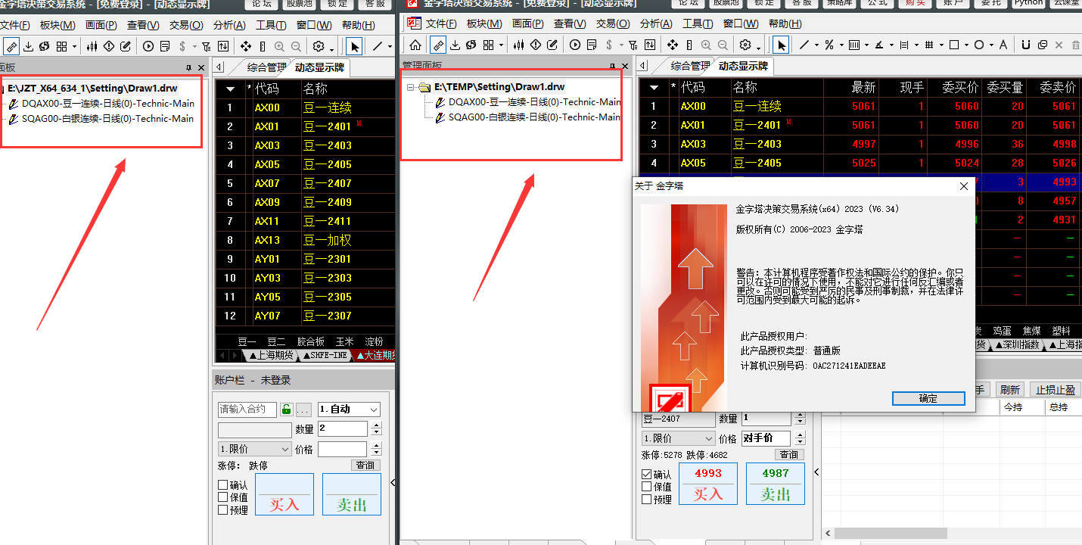Click the settings gear icon in right window toolbar

click(x=745, y=45)
